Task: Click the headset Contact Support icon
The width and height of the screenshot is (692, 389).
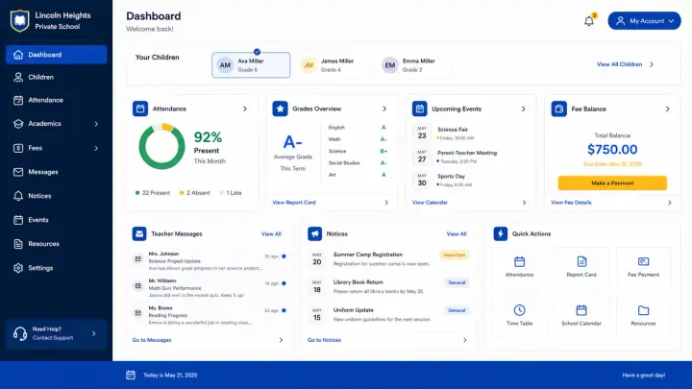Action: tap(20, 334)
